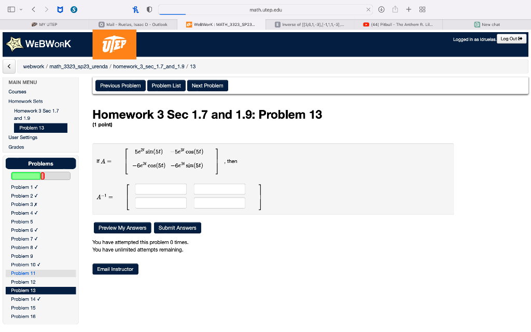Viewport: 531px width, 332px height.
Task: Log out with Log Out button
Action: (x=511, y=38)
